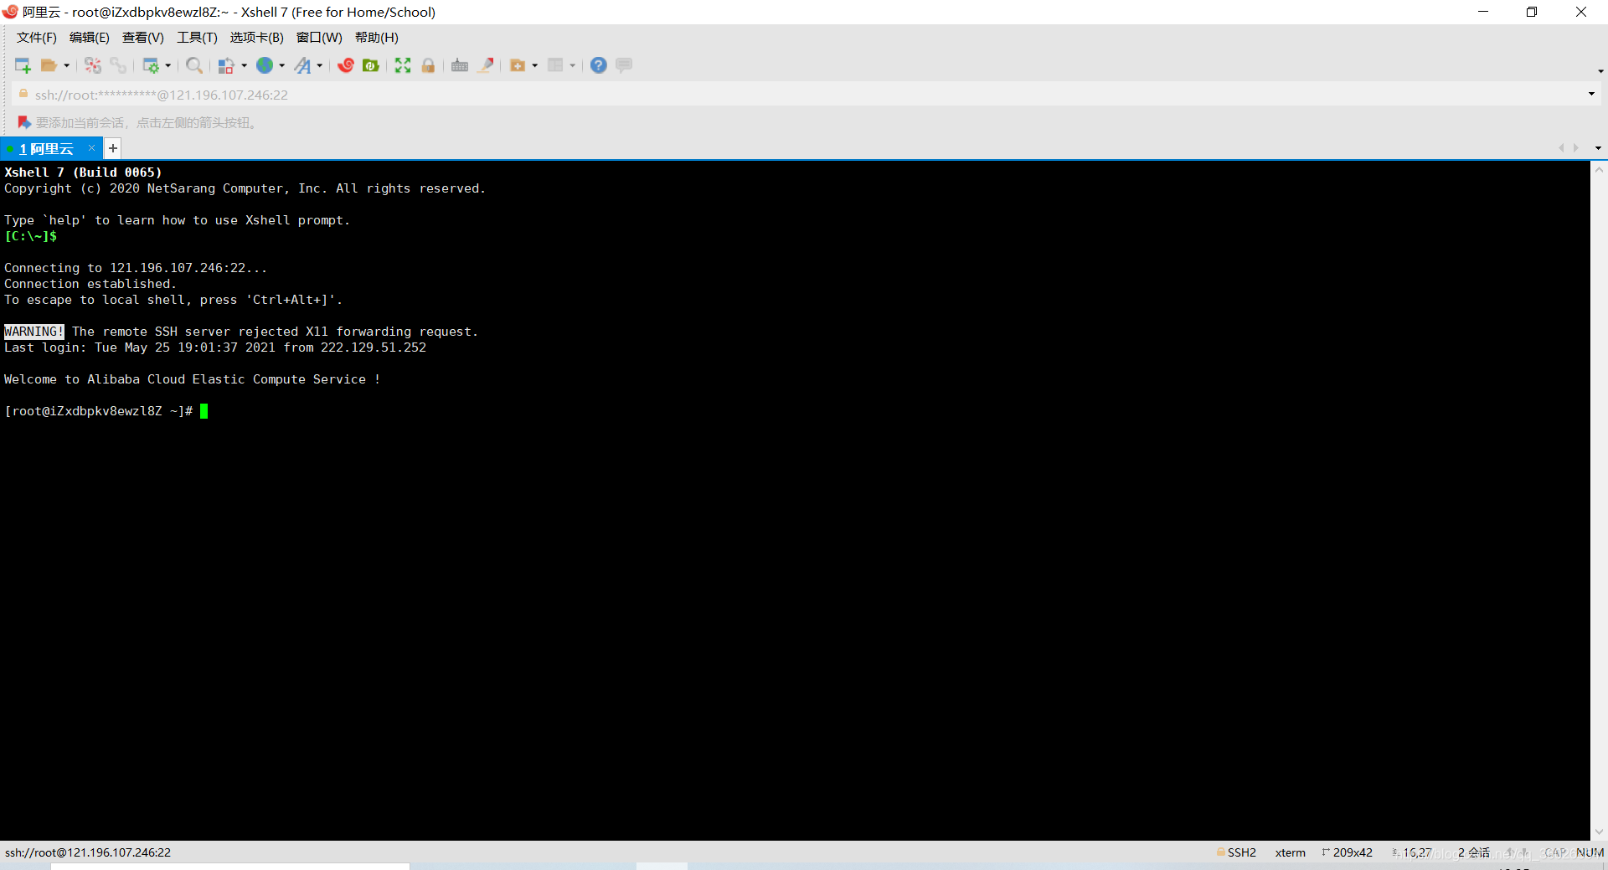The width and height of the screenshot is (1608, 870).
Task: Click the address bar lock icon
Action: 23,94
